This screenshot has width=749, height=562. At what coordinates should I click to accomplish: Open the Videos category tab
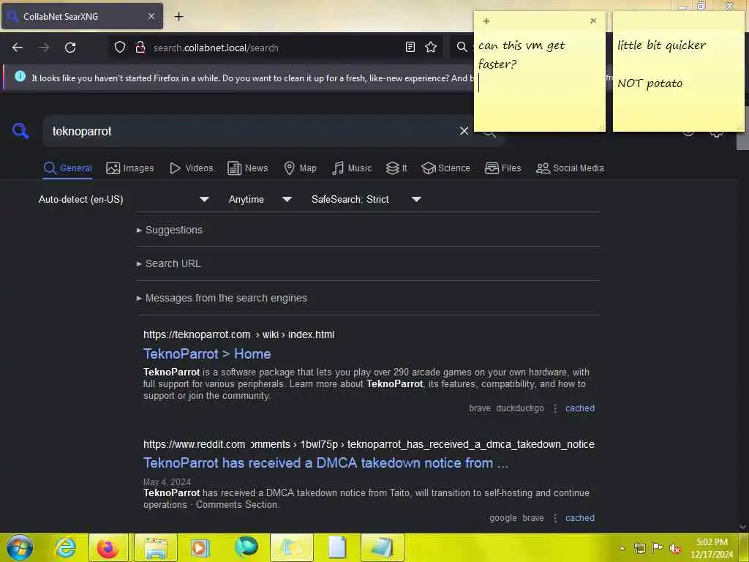pos(192,168)
